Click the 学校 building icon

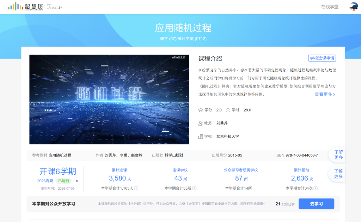[x=200, y=137]
